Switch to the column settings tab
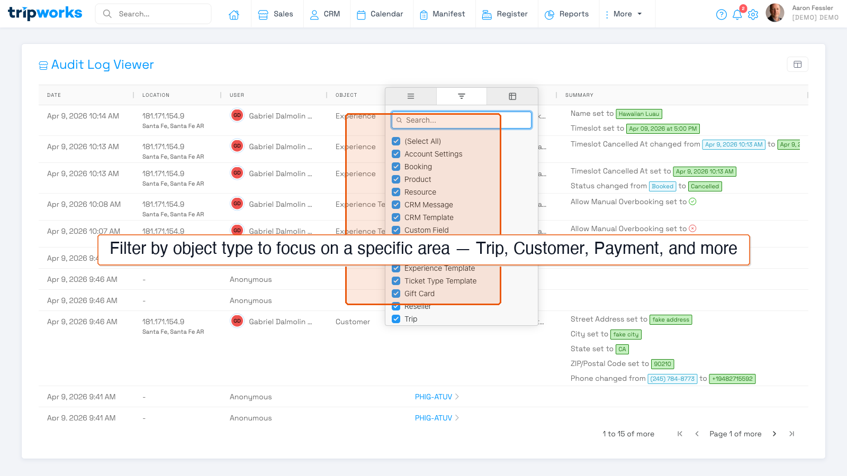 [x=512, y=96]
